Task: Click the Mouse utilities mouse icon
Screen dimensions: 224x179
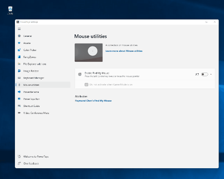Action: coord(19,85)
